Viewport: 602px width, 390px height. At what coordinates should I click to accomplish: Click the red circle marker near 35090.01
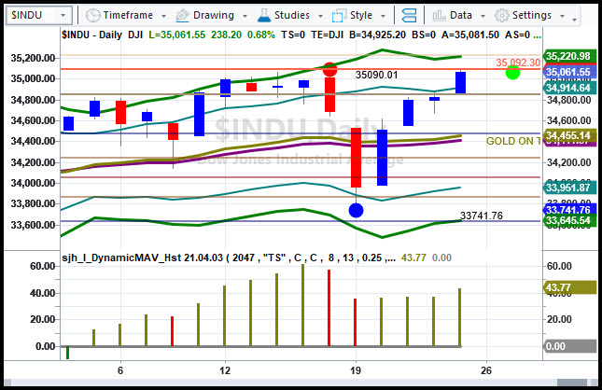pyautogui.click(x=329, y=69)
